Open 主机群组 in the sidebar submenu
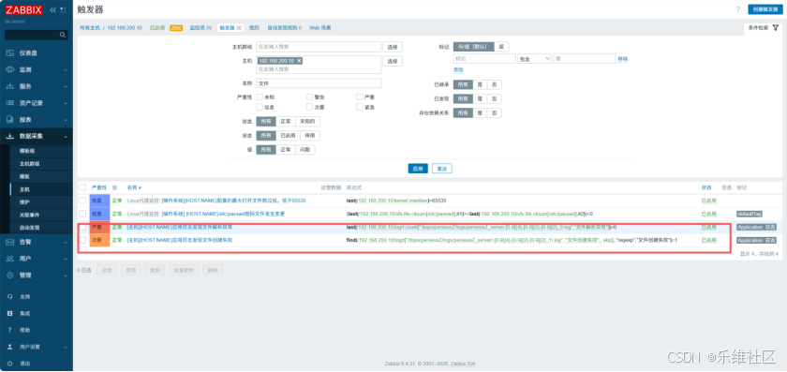 coord(29,164)
